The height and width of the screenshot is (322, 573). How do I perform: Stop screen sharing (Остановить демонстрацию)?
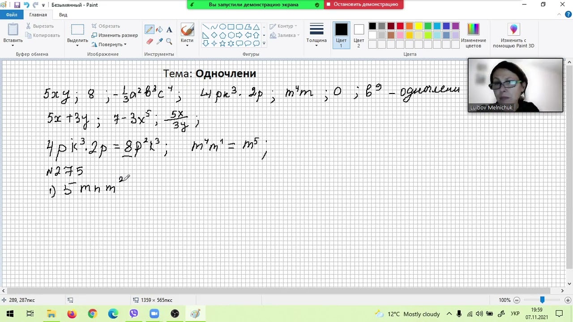coord(363,4)
